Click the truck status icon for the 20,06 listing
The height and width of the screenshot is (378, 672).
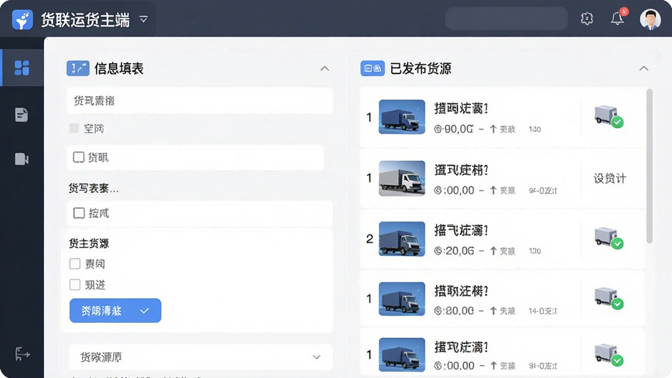coord(609,238)
